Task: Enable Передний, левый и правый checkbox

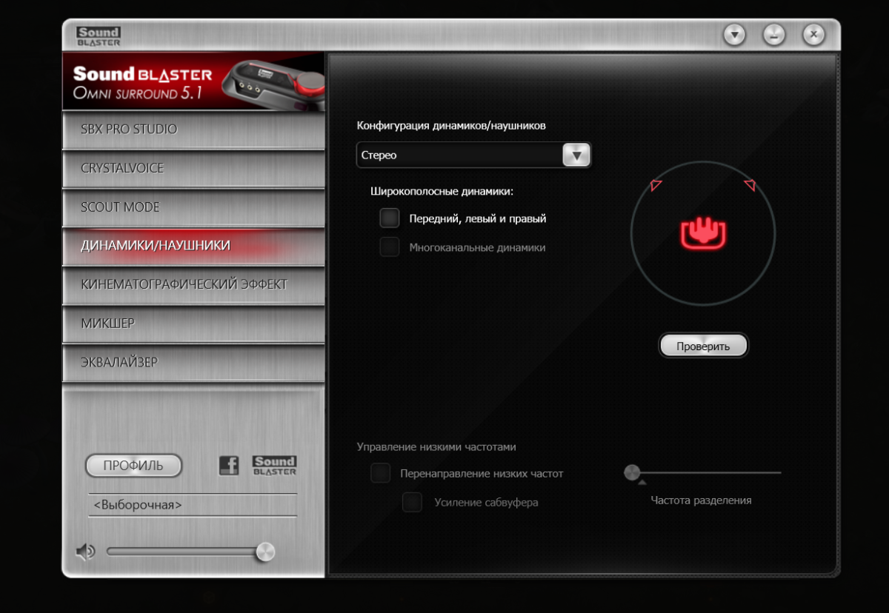Action: [390, 218]
